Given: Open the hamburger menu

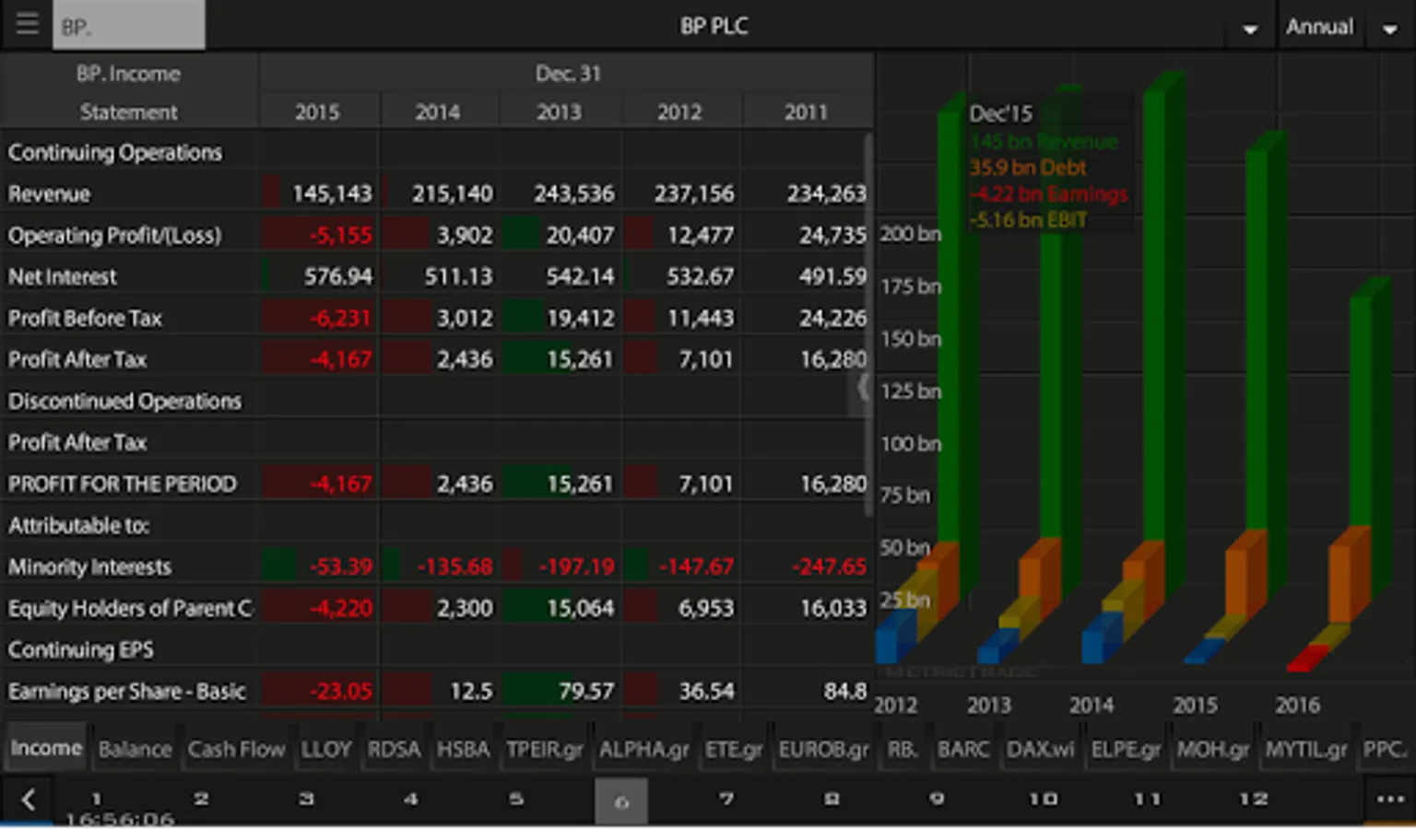Looking at the screenshot, I should pos(27,24).
